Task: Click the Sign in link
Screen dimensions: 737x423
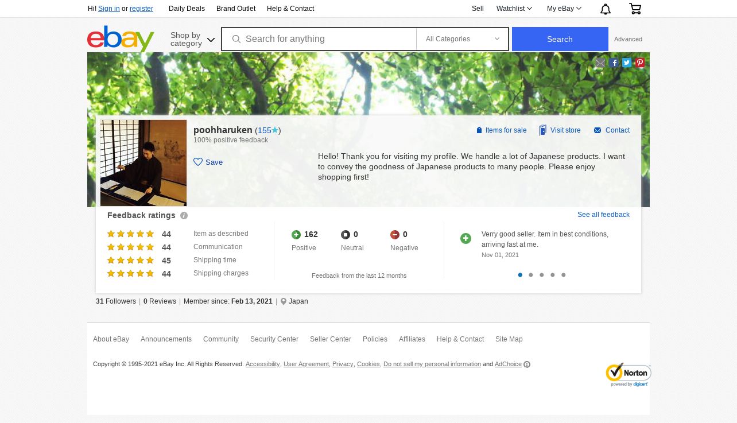Action: (x=109, y=9)
